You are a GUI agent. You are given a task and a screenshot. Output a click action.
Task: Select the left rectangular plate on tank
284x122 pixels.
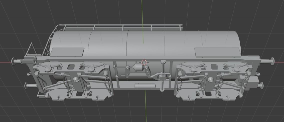tap(67, 52)
